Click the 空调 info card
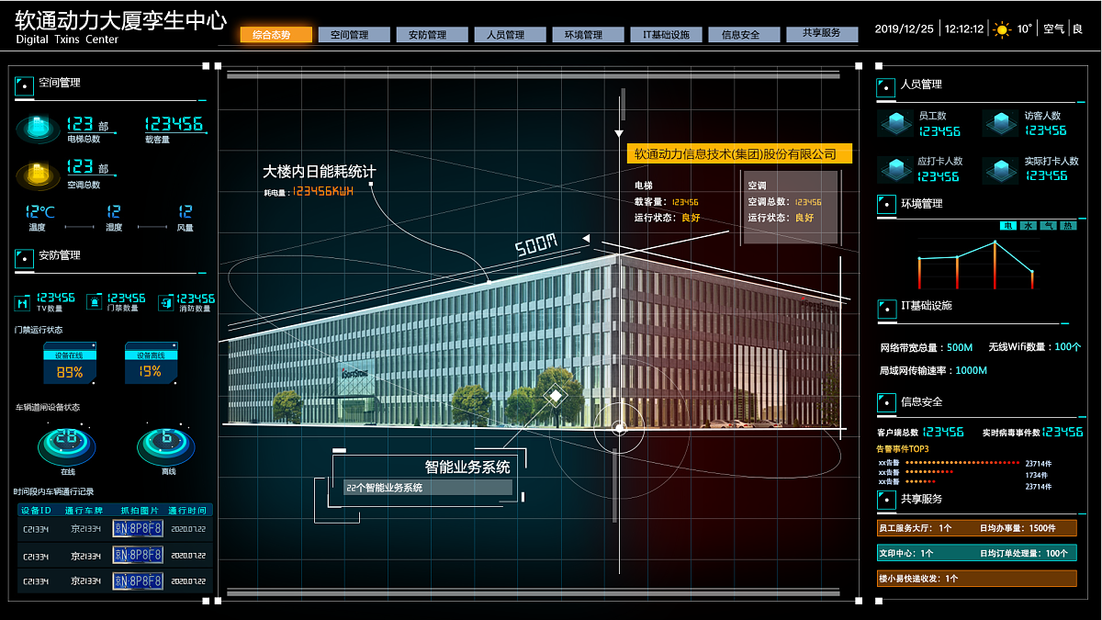The height and width of the screenshot is (620, 1102). click(790, 208)
